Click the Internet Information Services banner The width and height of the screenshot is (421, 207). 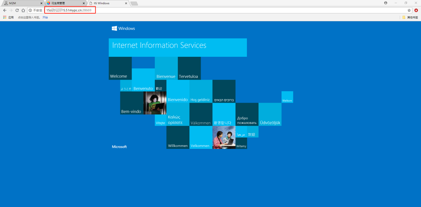[x=178, y=48]
